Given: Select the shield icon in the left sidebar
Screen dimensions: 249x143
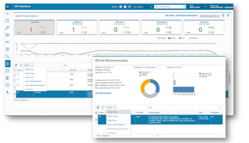Looking at the screenshot, I should pos(8,49).
